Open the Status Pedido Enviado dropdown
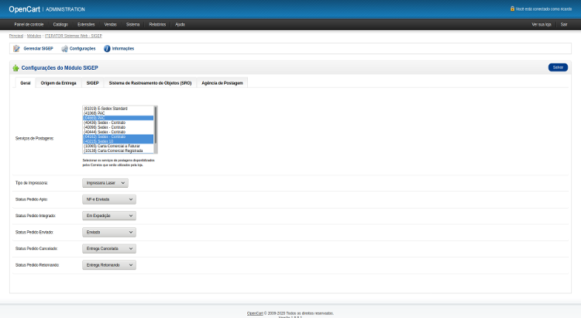 (109, 232)
